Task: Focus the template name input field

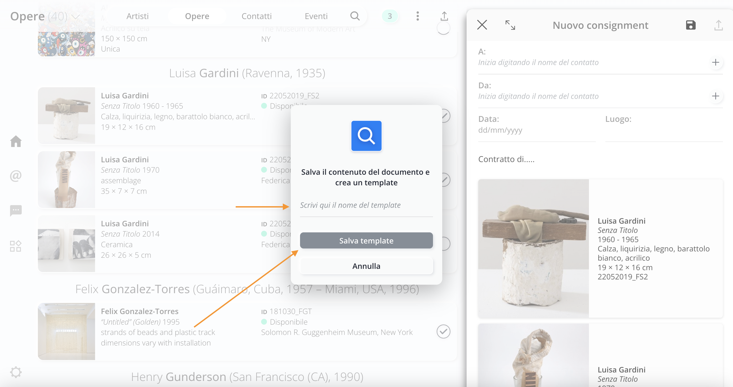Action: [x=366, y=205]
